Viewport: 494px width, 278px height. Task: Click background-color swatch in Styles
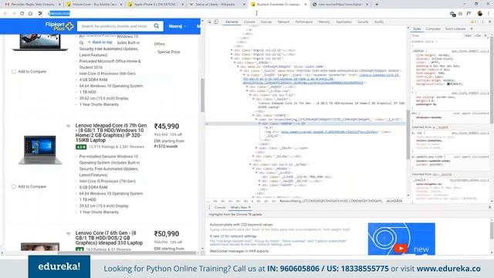coord(448,84)
